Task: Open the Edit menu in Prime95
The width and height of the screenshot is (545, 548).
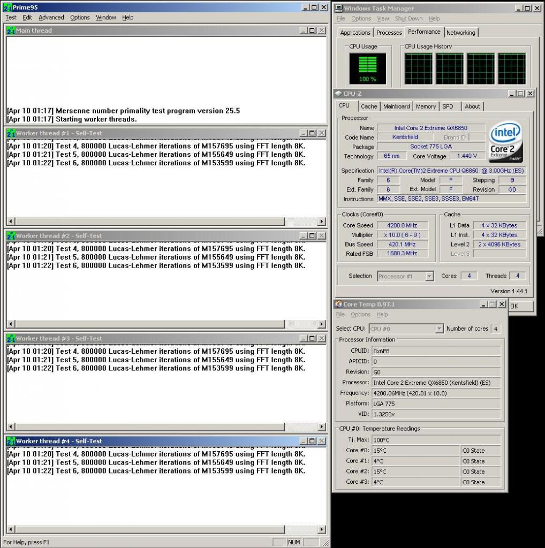Action: coord(27,18)
